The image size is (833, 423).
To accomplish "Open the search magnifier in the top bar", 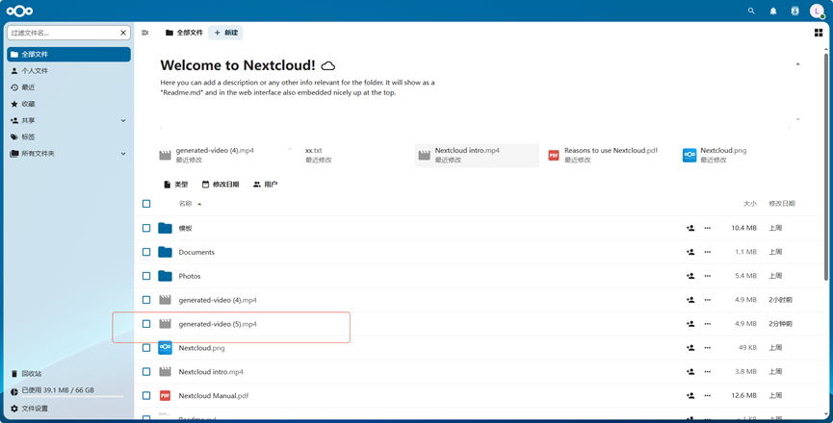I will pyautogui.click(x=751, y=11).
